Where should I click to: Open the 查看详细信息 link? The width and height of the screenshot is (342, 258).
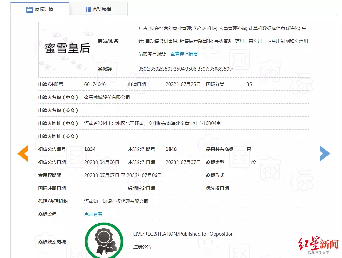click(x=184, y=54)
